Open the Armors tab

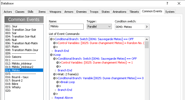coord(69,12)
